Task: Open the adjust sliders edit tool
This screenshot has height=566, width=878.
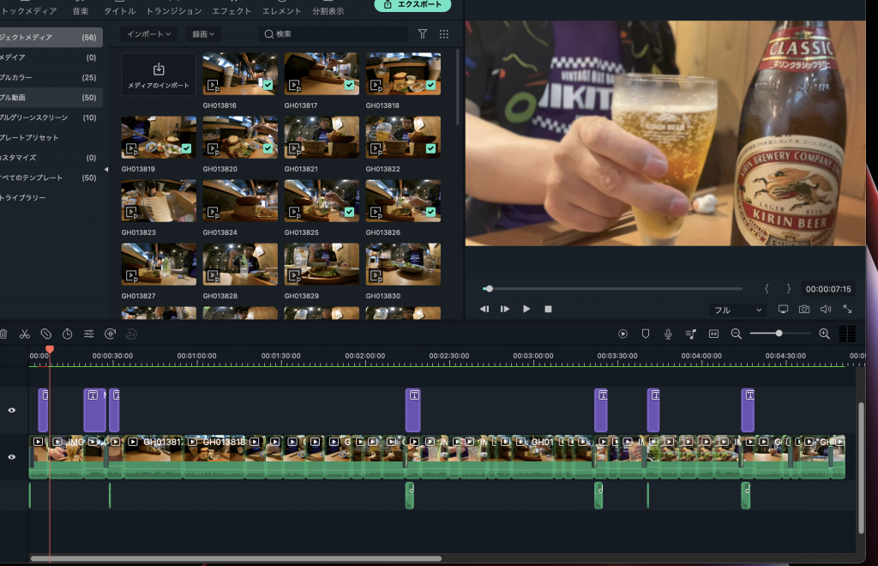Action: point(88,334)
